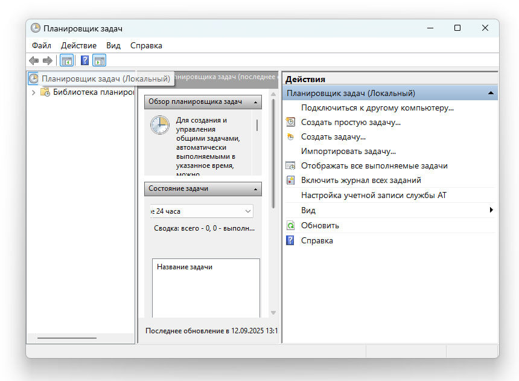Image resolution: width=519 pixels, height=381 pixels.
Task: Click the clock icon in the title bar
Action: tap(36, 28)
